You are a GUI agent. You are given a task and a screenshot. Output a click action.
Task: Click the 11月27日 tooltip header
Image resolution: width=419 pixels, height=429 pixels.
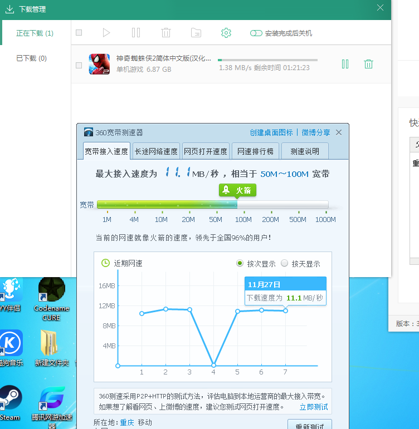[x=285, y=284]
